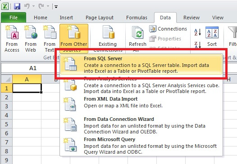
Task: Open the Sort dialog
Action: [x=212, y=36]
